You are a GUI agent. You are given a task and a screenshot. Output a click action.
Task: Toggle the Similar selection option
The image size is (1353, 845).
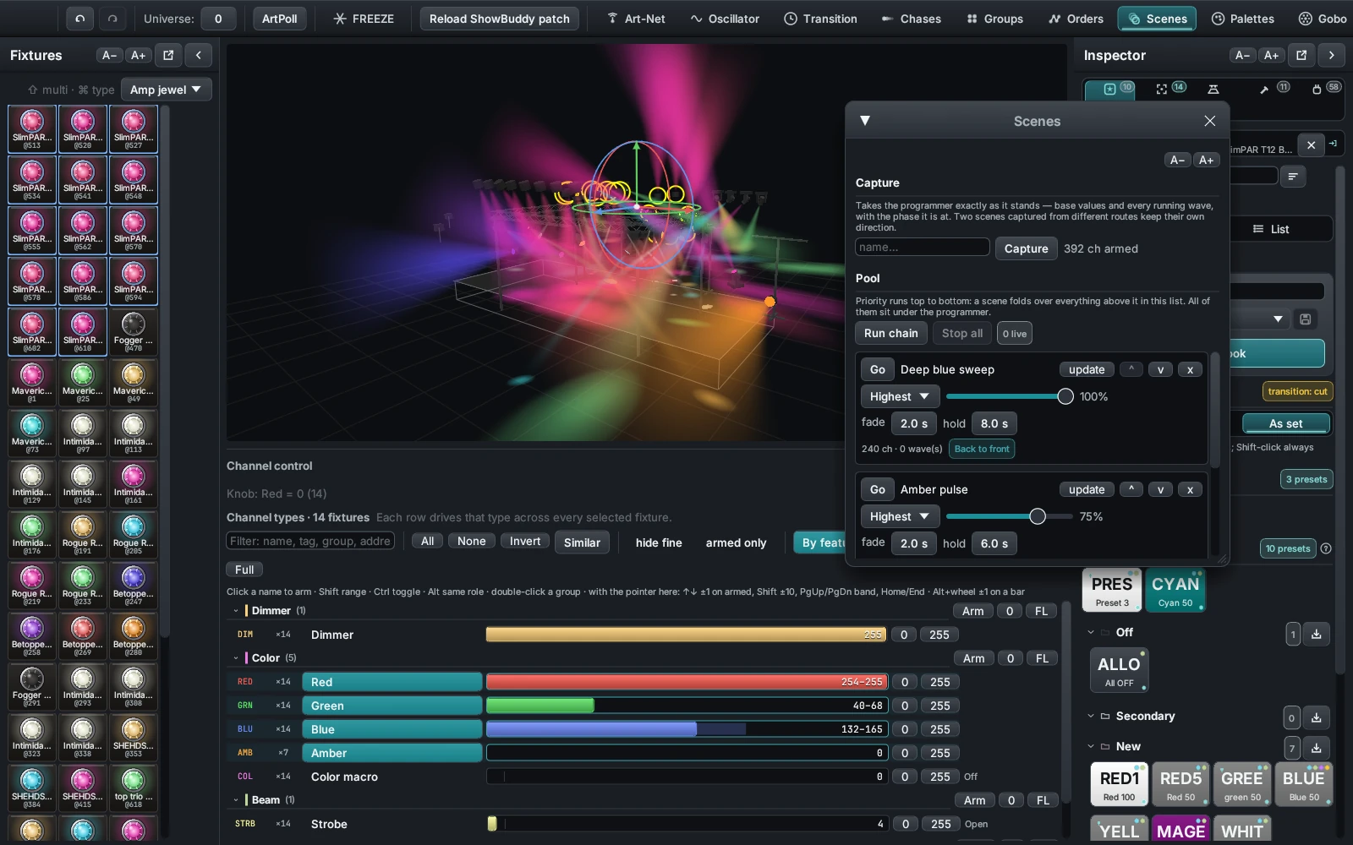pyautogui.click(x=582, y=542)
